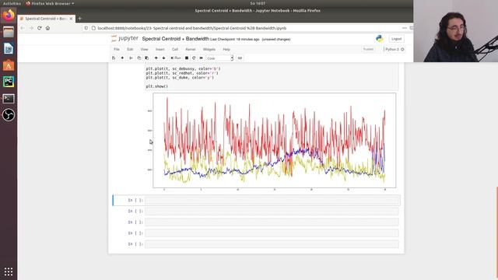The width and height of the screenshot is (498, 280).
Task: Restart the kernel with circular arrow icon
Action: click(x=194, y=58)
